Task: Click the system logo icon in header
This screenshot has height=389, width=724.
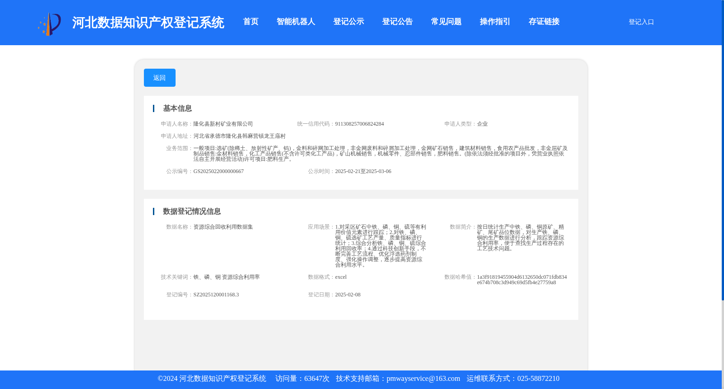Action: 49,24
